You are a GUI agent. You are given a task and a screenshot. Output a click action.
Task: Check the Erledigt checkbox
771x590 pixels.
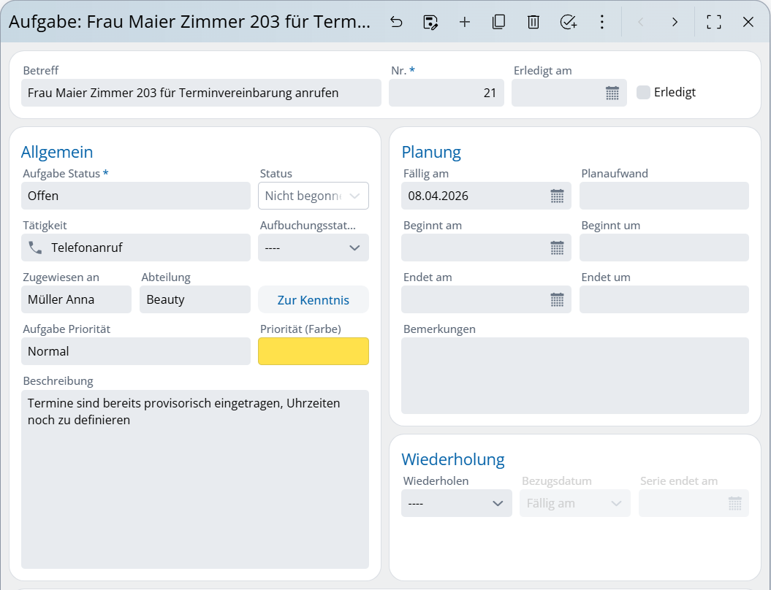tap(643, 92)
